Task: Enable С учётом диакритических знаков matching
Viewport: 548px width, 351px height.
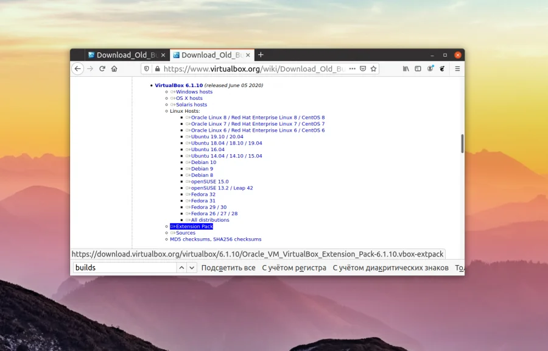Action: point(391,268)
